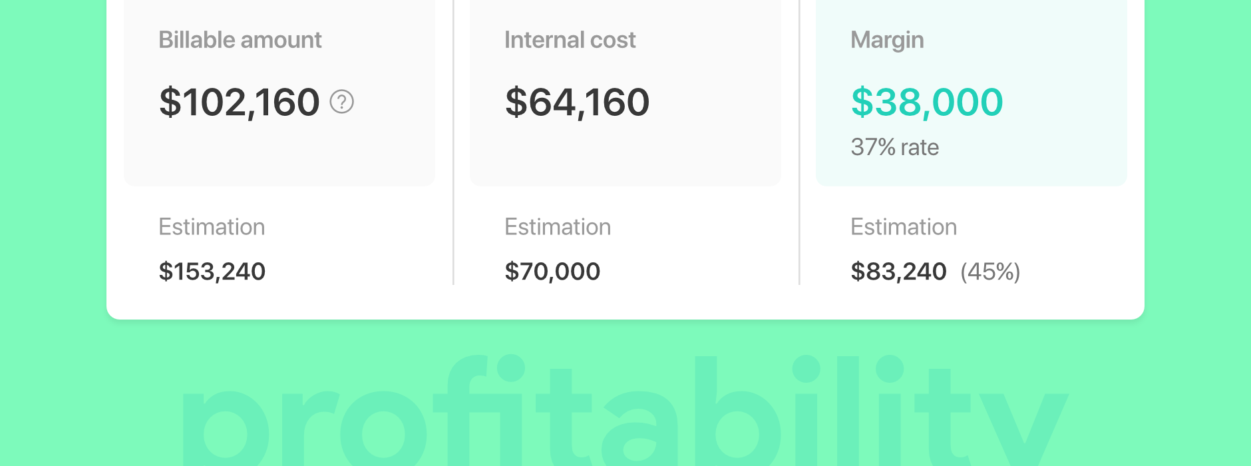The width and height of the screenshot is (1251, 466).
Task: Click Estimation label under Margin
Action: (904, 227)
